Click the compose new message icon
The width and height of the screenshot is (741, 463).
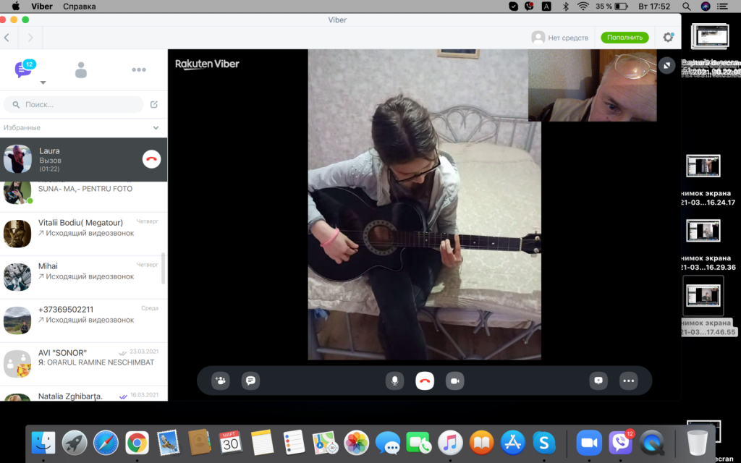[x=154, y=105]
